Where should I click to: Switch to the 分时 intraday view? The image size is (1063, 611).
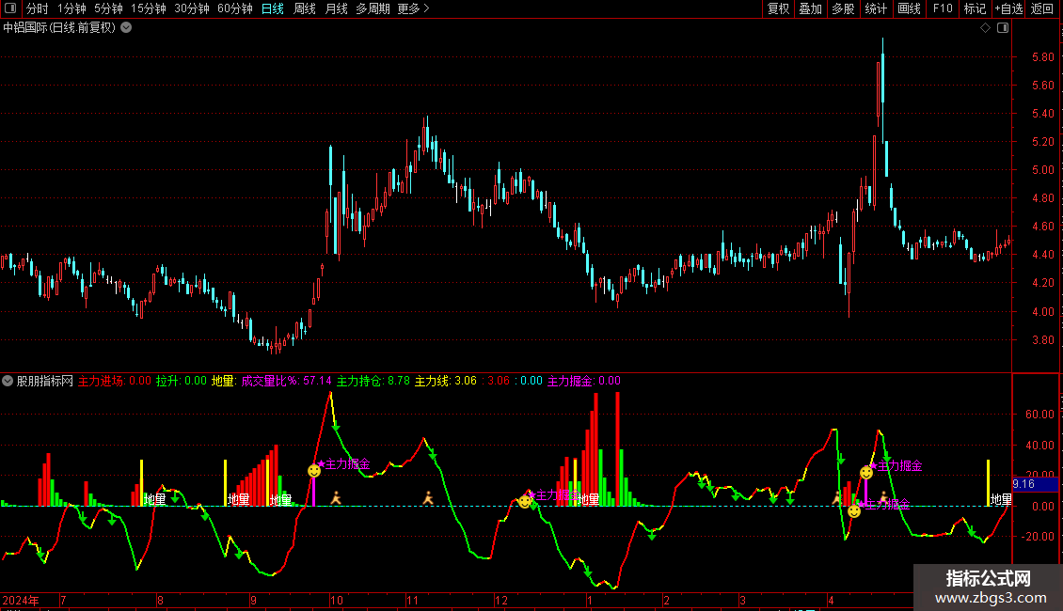[x=37, y=9]
